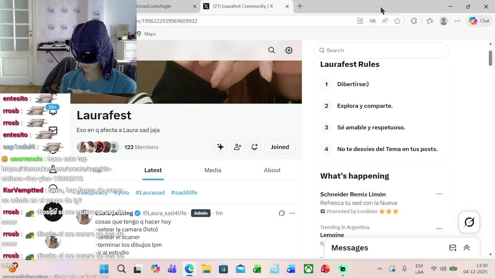Image resolution: width=495 pixels, height=278 pixels.
Task: Click the floating Grok button
Action: click(x=469, y=222)
